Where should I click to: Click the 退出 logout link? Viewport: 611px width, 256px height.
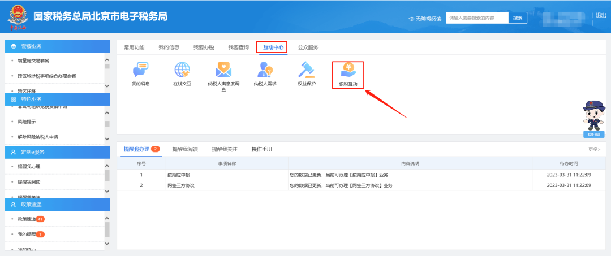601,15
